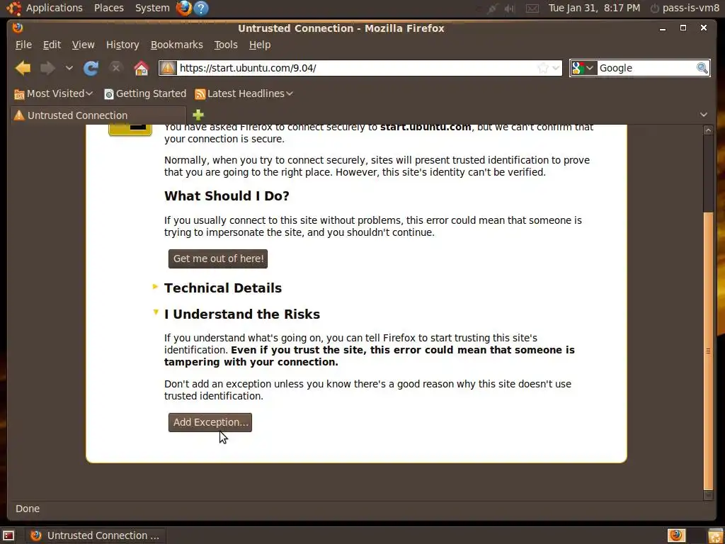The image size is (725, 544).
Task: Open a new tab with the plus icon
Action: (198, 115)
